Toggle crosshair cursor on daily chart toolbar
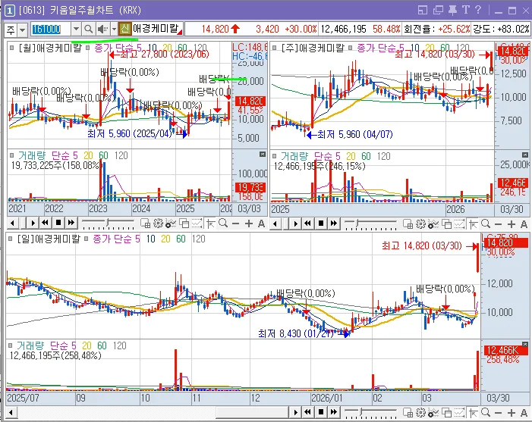Viewport: 532px width, 422px height. (x=473, y=412)
